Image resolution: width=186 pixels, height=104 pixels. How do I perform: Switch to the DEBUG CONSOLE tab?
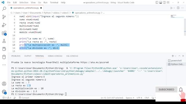55,56
